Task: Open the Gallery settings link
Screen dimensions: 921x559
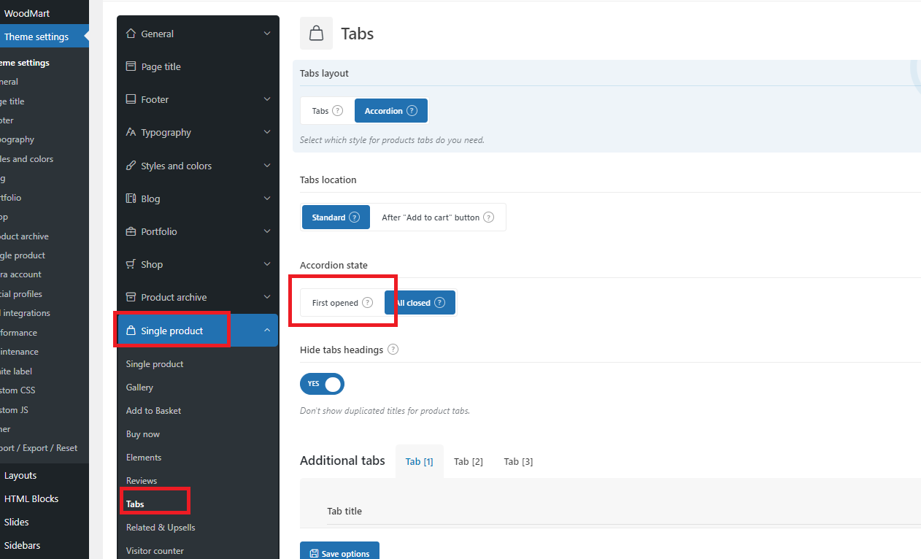Action: [x=140, y=388]
